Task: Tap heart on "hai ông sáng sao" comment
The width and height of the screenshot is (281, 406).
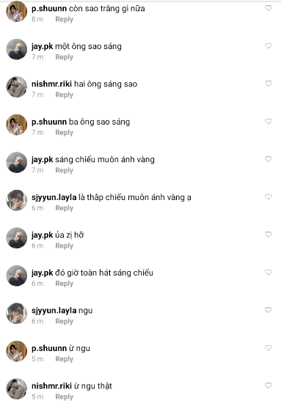Action: [x=269, y=84]
